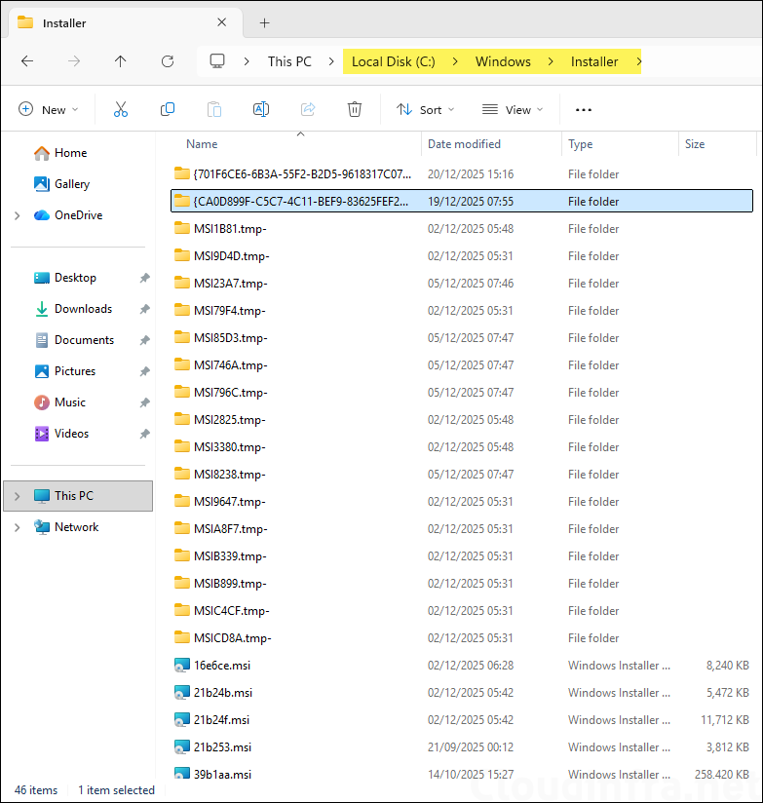Expand the This PC tree node

coord(18,496)
